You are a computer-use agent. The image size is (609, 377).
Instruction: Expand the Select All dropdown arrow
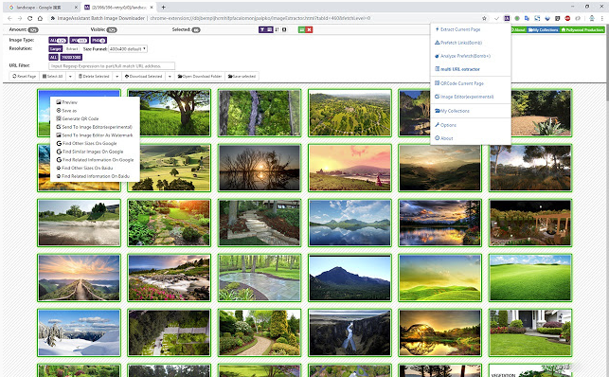click(x=70, y=77)
